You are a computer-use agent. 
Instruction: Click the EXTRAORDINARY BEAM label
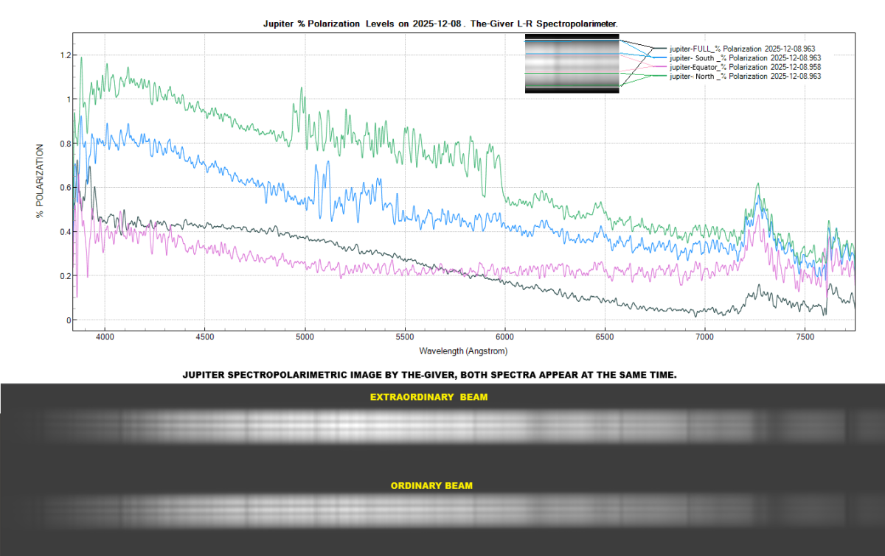pos(428,398)
